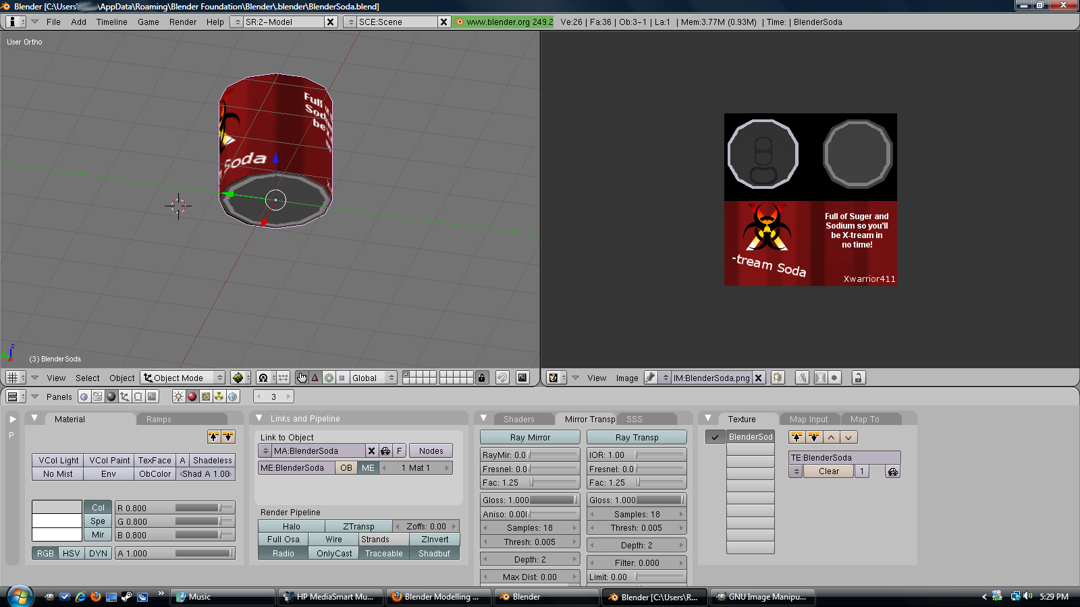Viewport: 1080px width, 607px height.
Task: Click the Texture buttons icon
Action: 206,397
